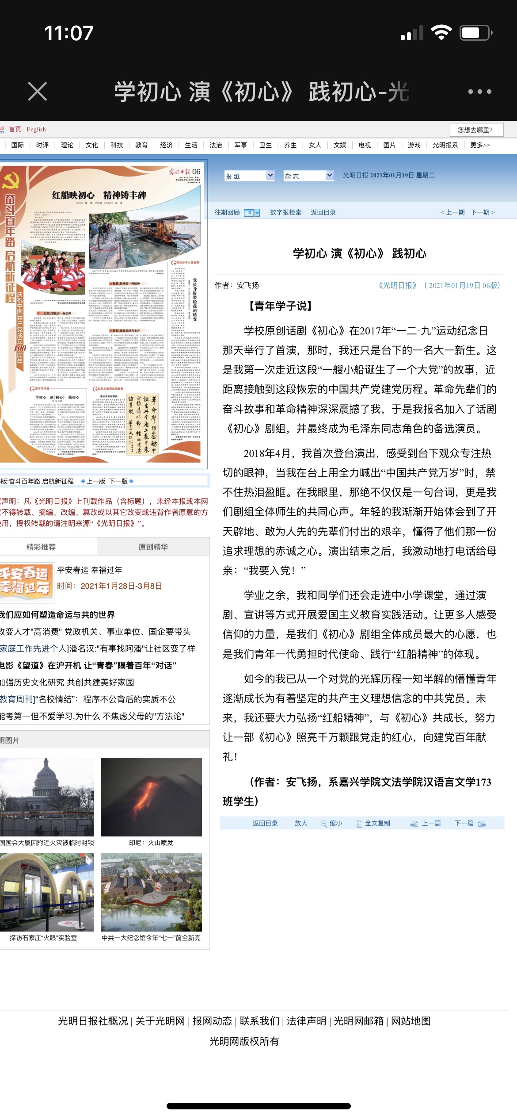Expand the 杂志 dropdown list
The width and height of the screenshot is (517, 1120).
point(329,176)
